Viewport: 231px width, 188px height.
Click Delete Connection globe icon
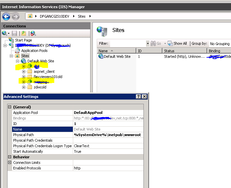33,33
